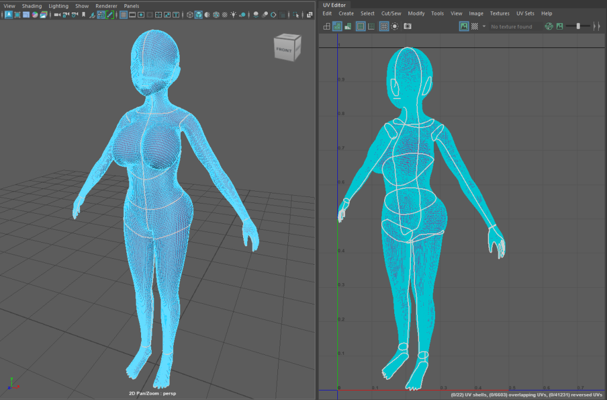Viewport: 607px width, 400px height.
Task: Toggle UV Editor grid display
Action: point(384,26)
